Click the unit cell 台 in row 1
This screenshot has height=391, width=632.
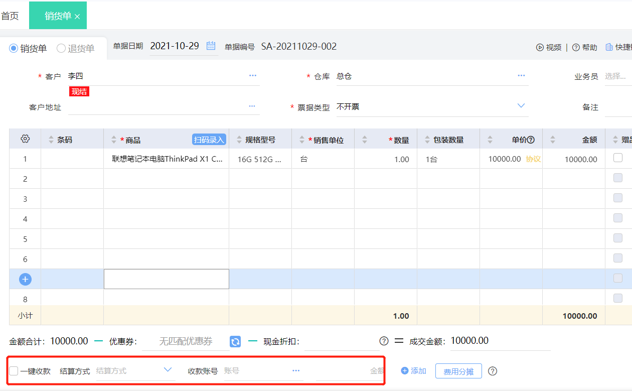pyautogui.click(x=323, y=159)
